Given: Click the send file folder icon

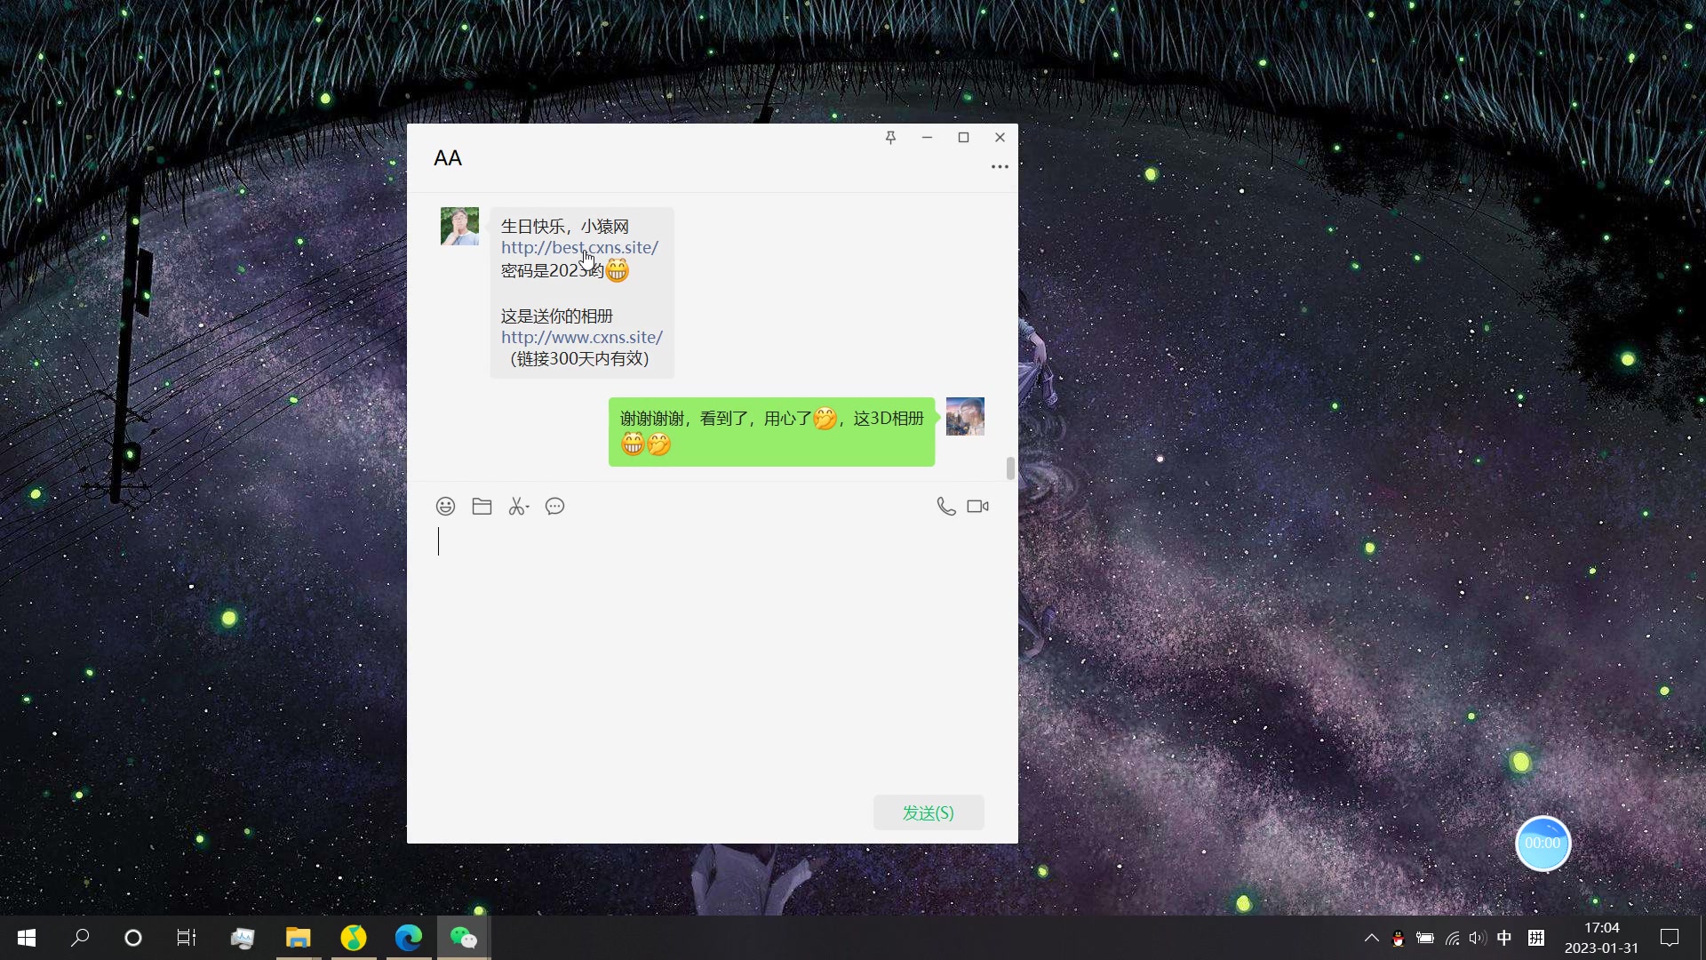Looking at the screenshot, I should coord(482,507).
